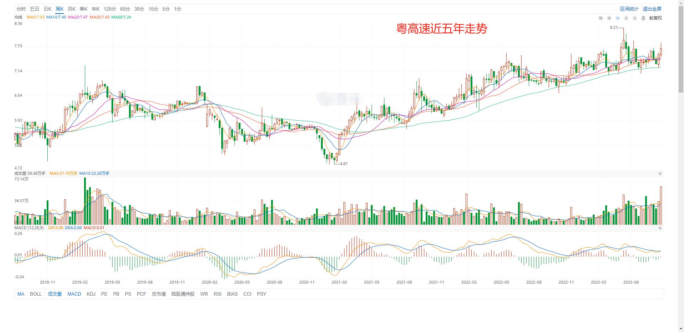Select the RSI indicator option
Viewport: 684px width, 332px height.
click(x=217, y=294)
